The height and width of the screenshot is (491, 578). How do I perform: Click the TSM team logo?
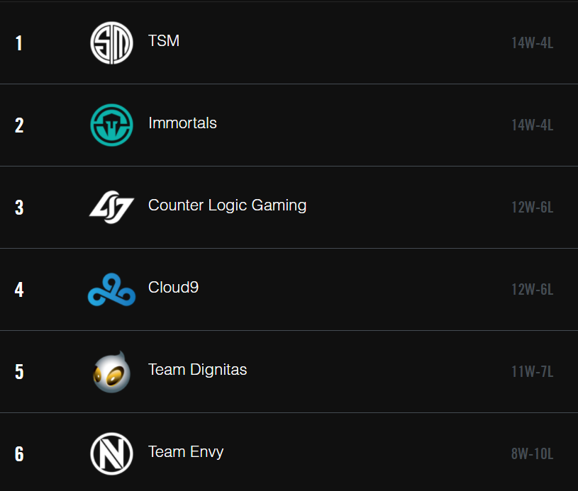111,43
